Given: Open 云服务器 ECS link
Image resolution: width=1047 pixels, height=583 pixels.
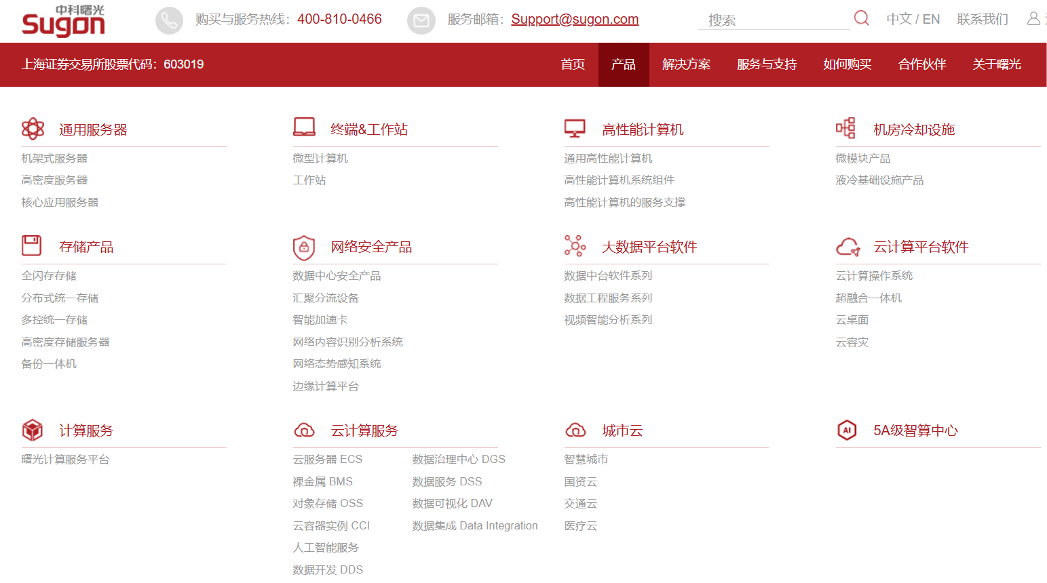Looking at the screenshot, I should click(328, 459).
